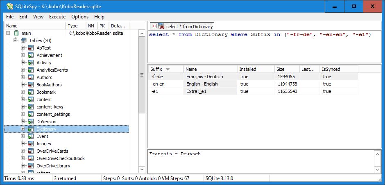This screenshot has width=385, height=185.
Task: Click the SQLiteSpy title bar app icon
Action: pyautogui.click(x=10, y=6)
